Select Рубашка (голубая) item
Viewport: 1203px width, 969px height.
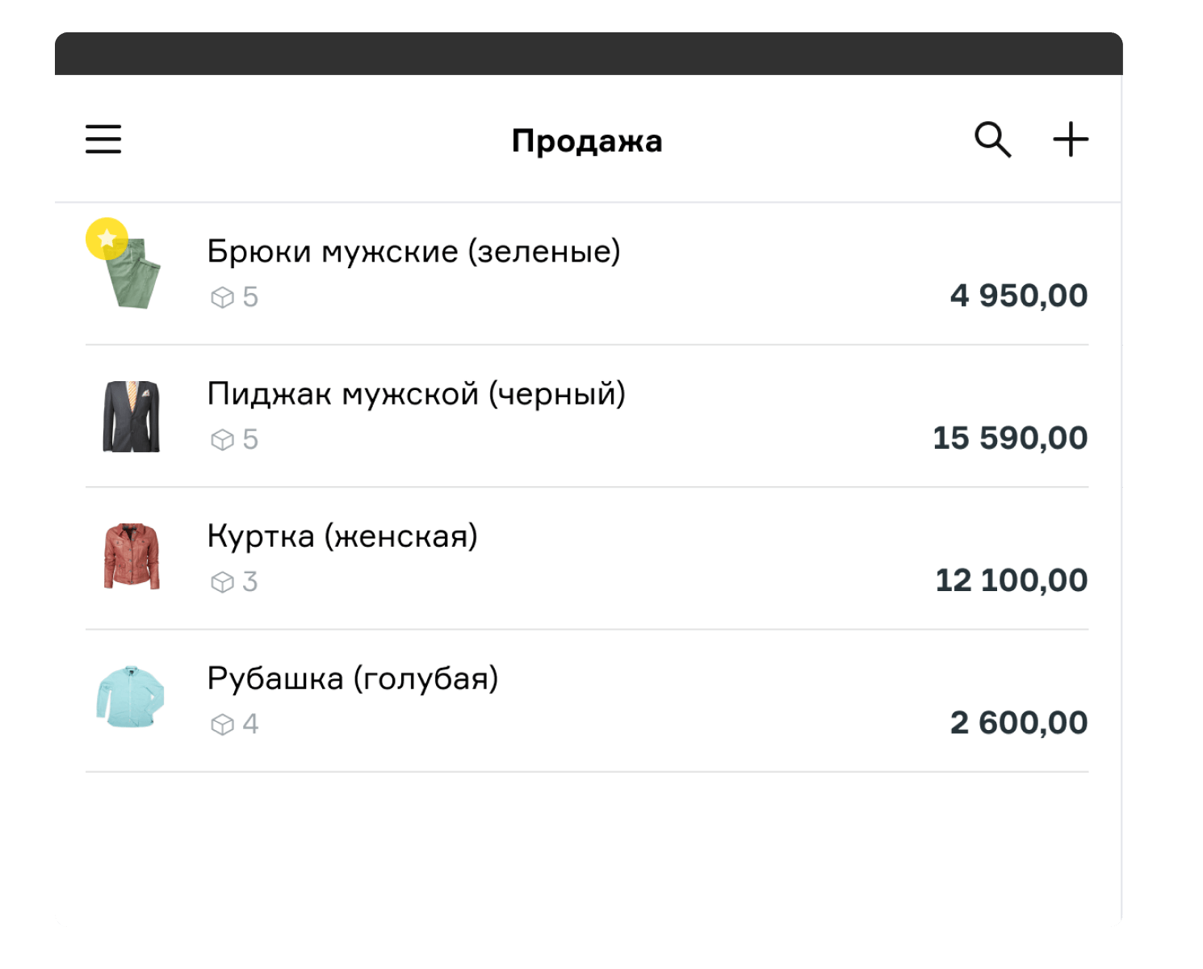click(x=353, y=678)
